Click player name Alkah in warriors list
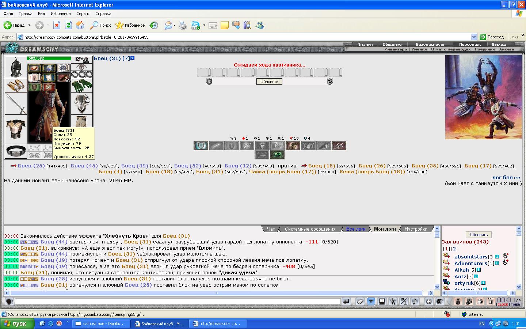 click(x=461, y=270)
